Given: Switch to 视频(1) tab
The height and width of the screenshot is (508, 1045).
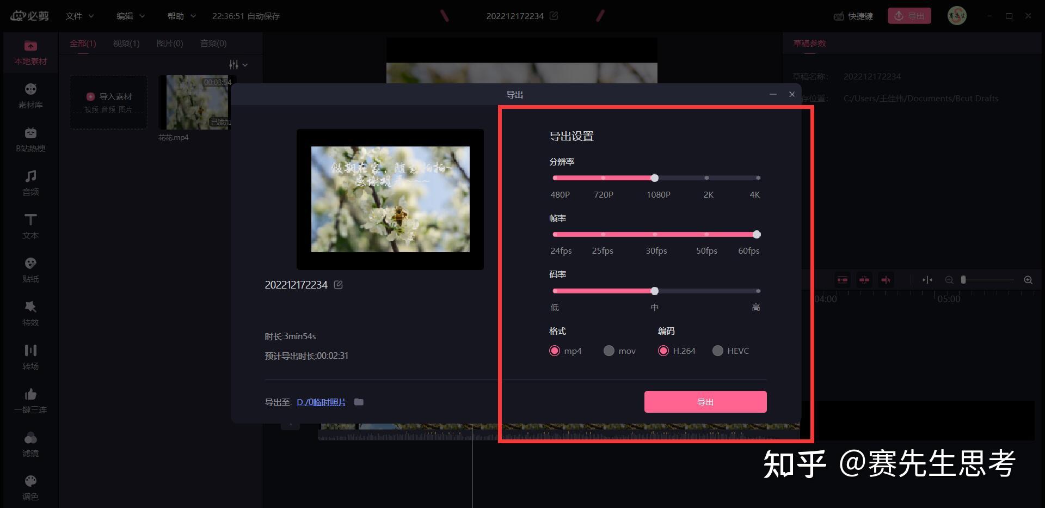Looking at the screenshot, I should point(126,44).
